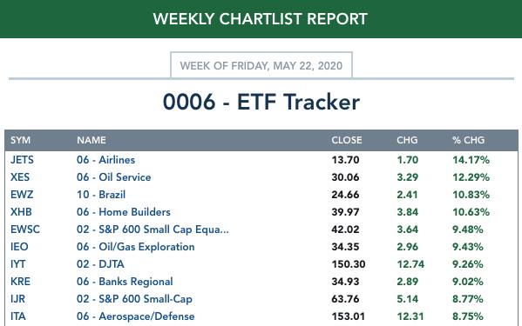Open the EWSC symbol link

coord(25,229)
